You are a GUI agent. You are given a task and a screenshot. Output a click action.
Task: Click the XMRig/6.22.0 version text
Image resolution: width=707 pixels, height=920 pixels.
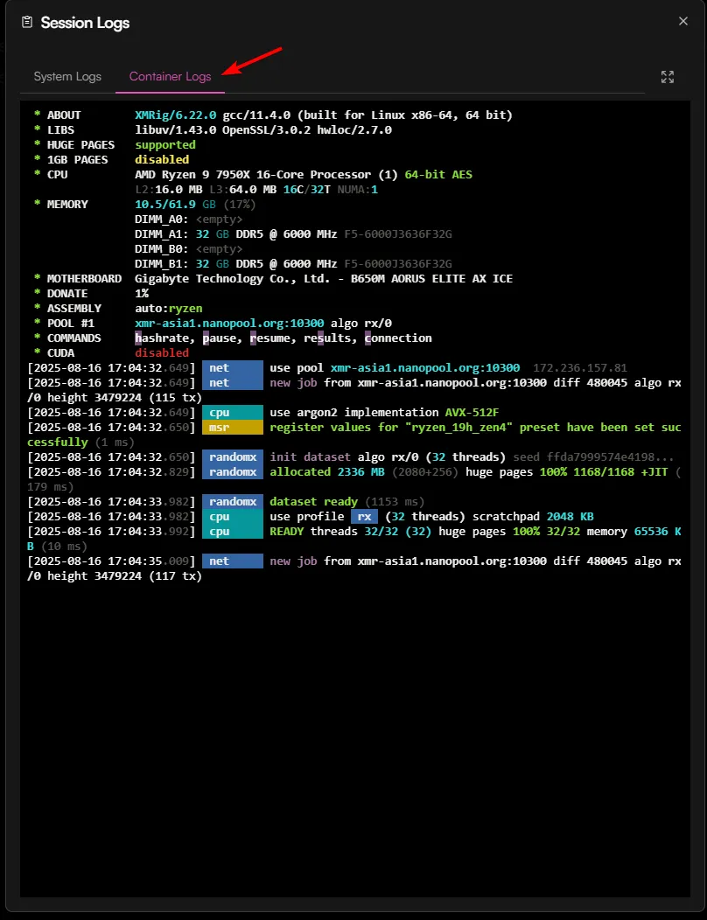tap(176, 115)
